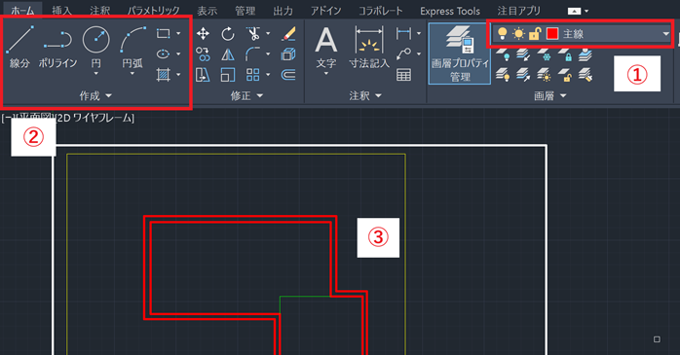Switch to the 管理 ribbon tab
680x355 pixels.
[246, 11]
